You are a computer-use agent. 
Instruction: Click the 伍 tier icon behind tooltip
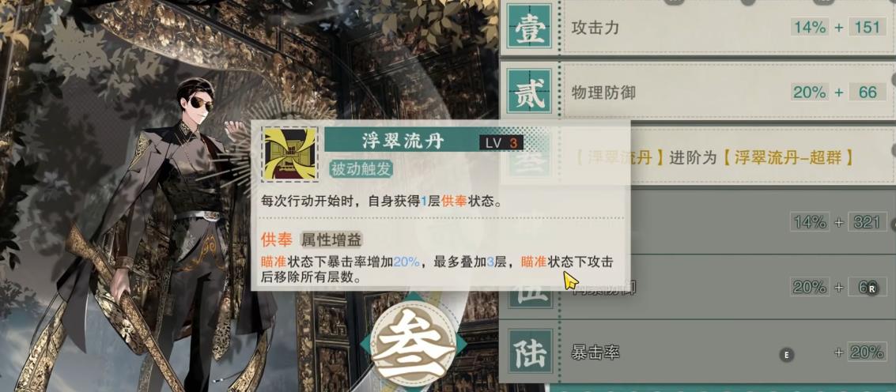click(529, 298)
